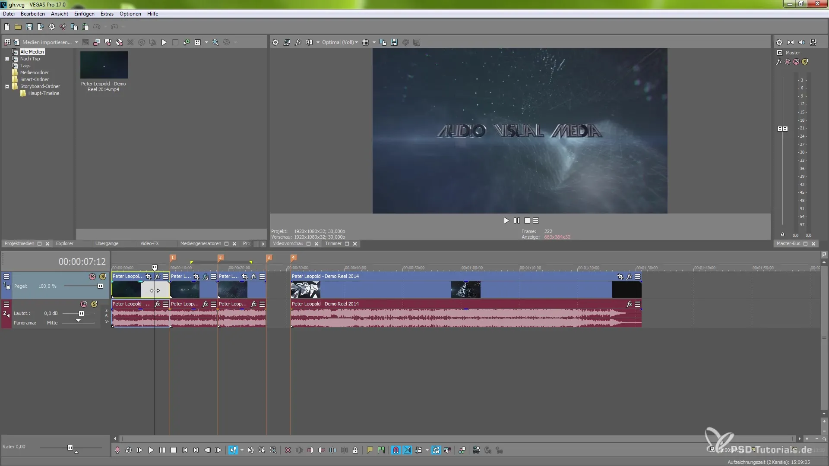Toggle snapping magnet in timeline toolbar

click(396, 450)
